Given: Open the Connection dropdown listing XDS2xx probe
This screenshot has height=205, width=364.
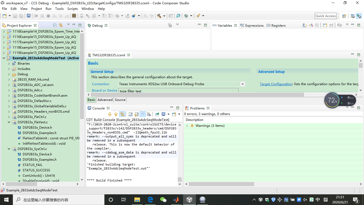Looking at the screenshot, I should pos(242,84).
